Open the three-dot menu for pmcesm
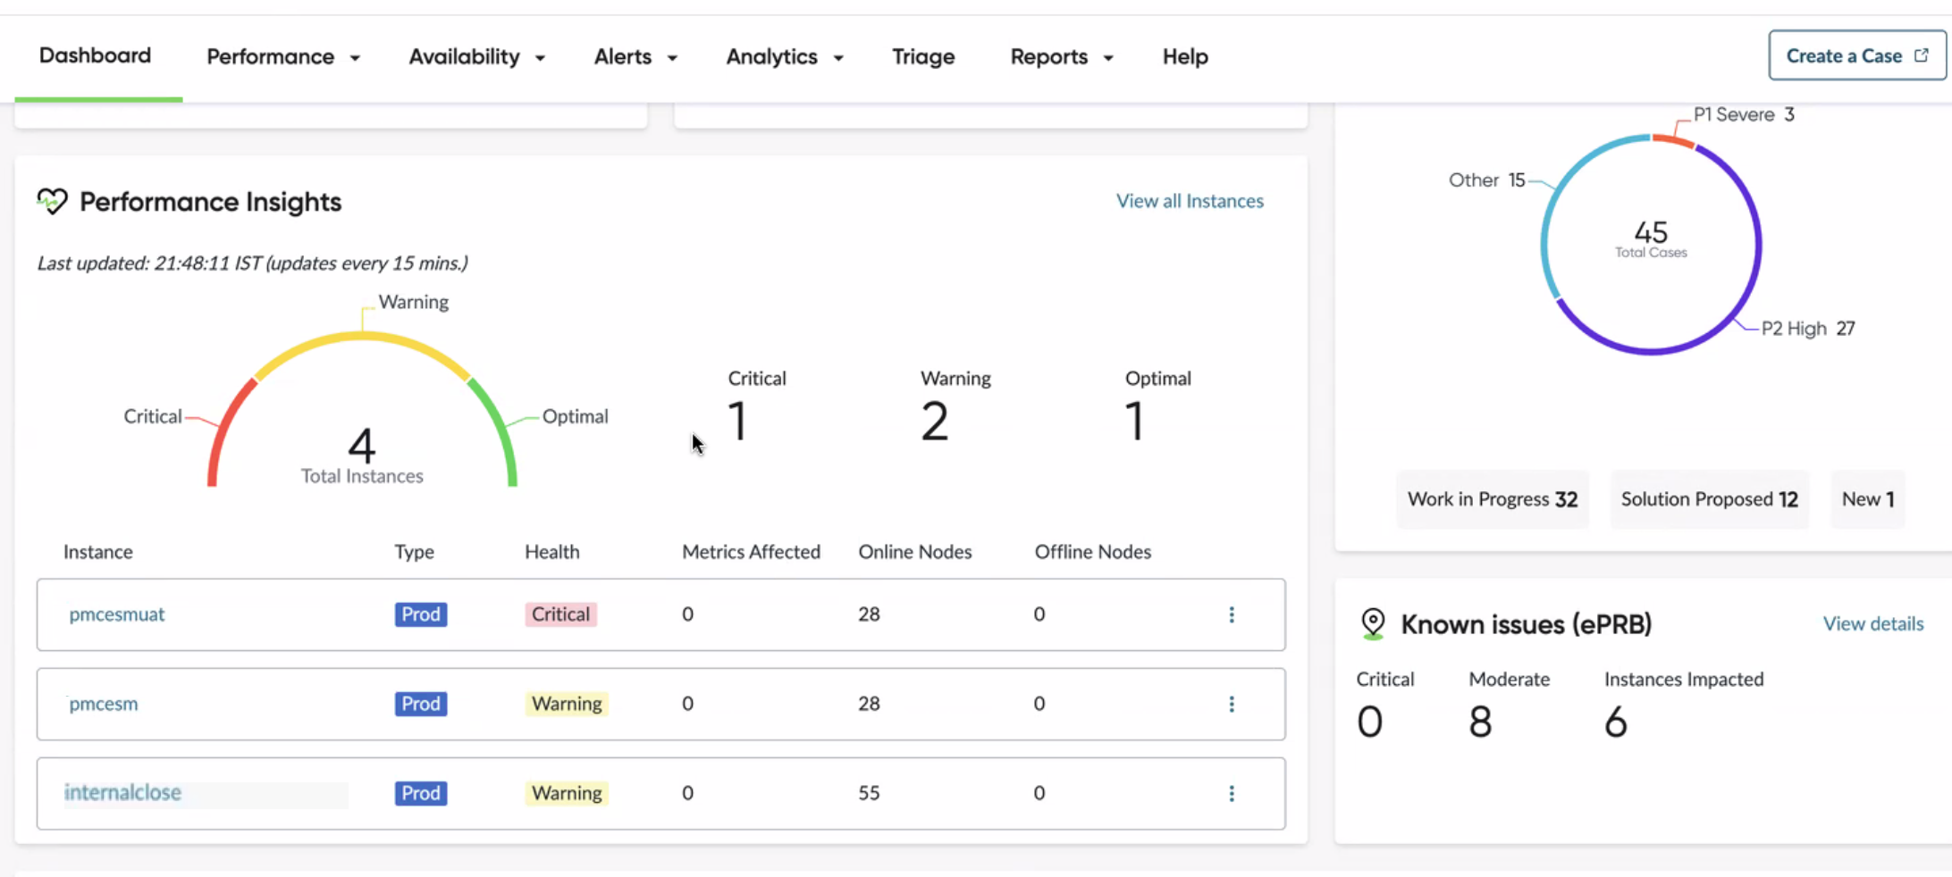Viewport: 1952px width, 877px height. pyautogui.click(x=1232, y=704)
